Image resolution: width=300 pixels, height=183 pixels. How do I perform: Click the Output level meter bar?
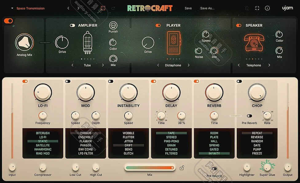287,121
